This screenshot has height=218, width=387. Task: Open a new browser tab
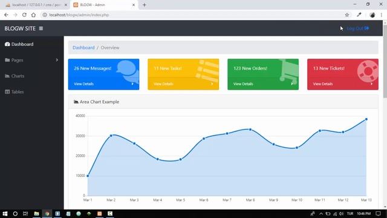click(145, 5)
